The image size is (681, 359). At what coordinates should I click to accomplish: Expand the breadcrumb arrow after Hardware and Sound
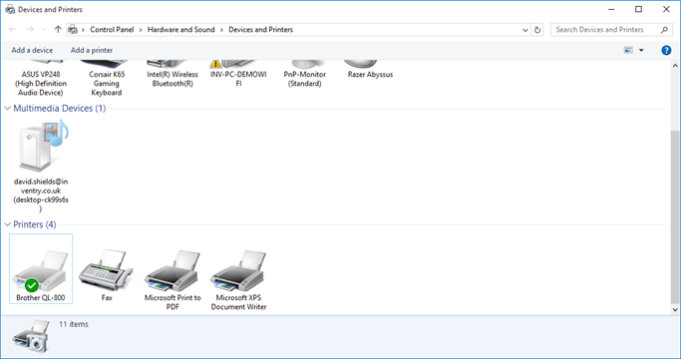(x=221, y=30)
